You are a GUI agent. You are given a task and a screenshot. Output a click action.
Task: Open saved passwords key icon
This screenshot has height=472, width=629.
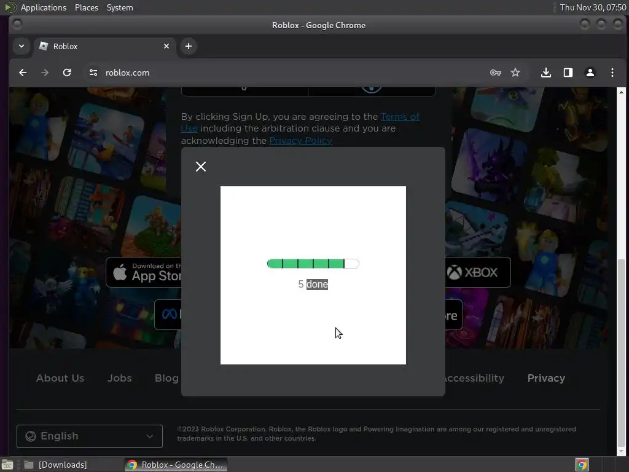click(x=496, y=73)
